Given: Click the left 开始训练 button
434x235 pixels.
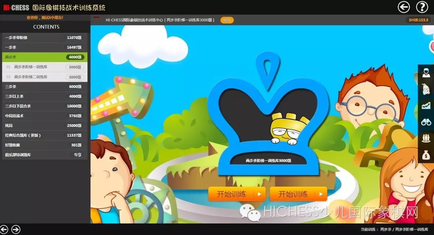Looking at the screenshot, I should pos(237,194).
